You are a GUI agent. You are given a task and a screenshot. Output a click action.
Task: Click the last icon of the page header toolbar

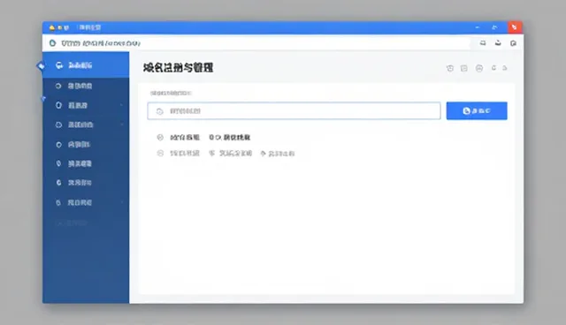[505, 68]
